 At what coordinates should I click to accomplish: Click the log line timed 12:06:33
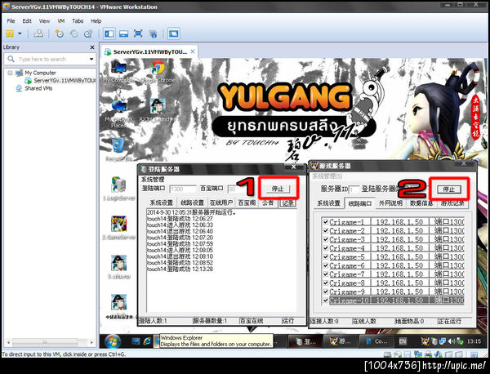180,225
